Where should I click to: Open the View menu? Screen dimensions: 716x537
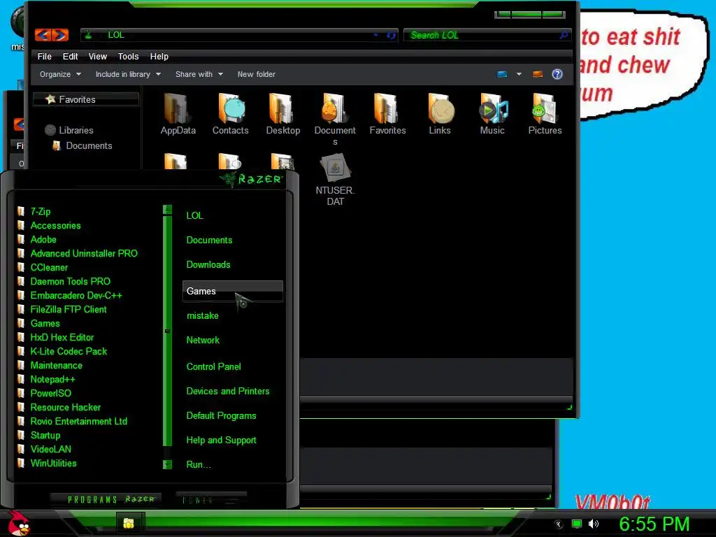(x=98, y=56)
